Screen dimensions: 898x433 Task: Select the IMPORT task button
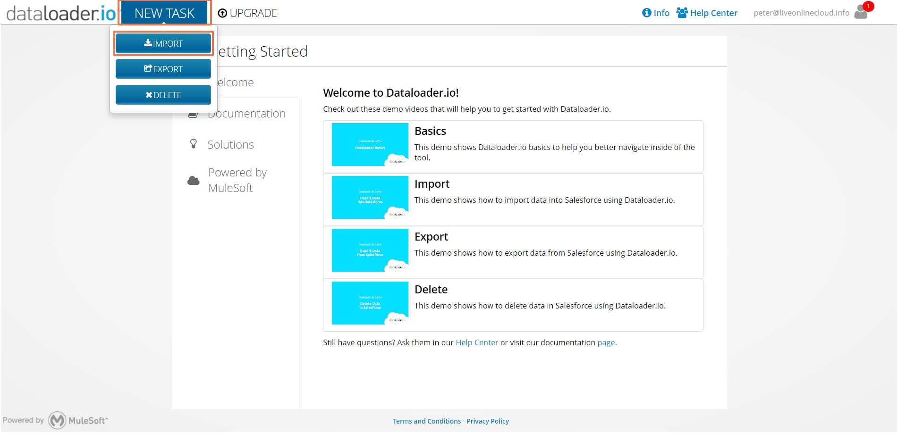coord(163,43)
